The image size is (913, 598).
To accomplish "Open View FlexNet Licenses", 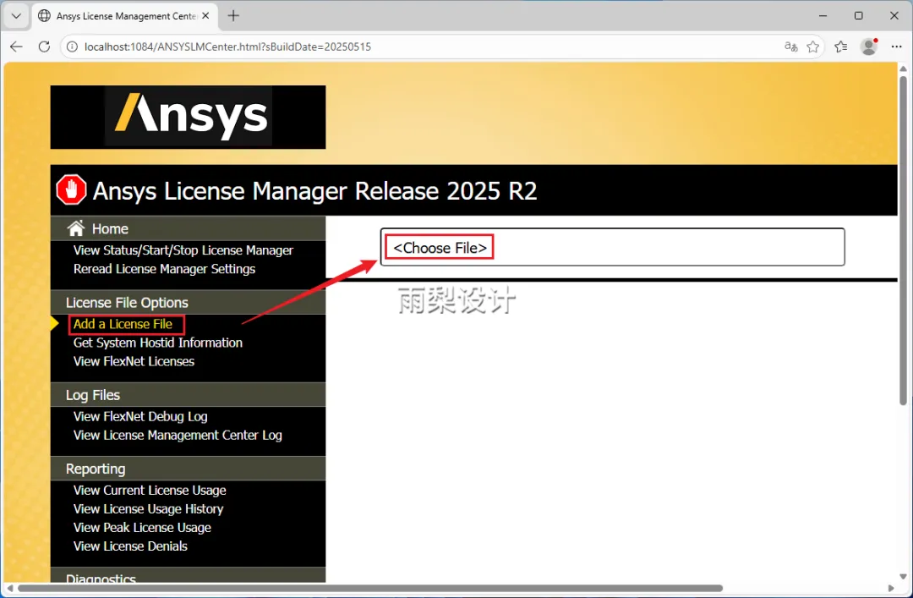I will pyautogui.click(x=134, y=361).
